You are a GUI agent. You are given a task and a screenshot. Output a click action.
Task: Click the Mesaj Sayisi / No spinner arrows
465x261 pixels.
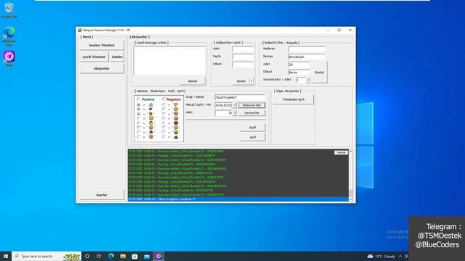point(234,105)
